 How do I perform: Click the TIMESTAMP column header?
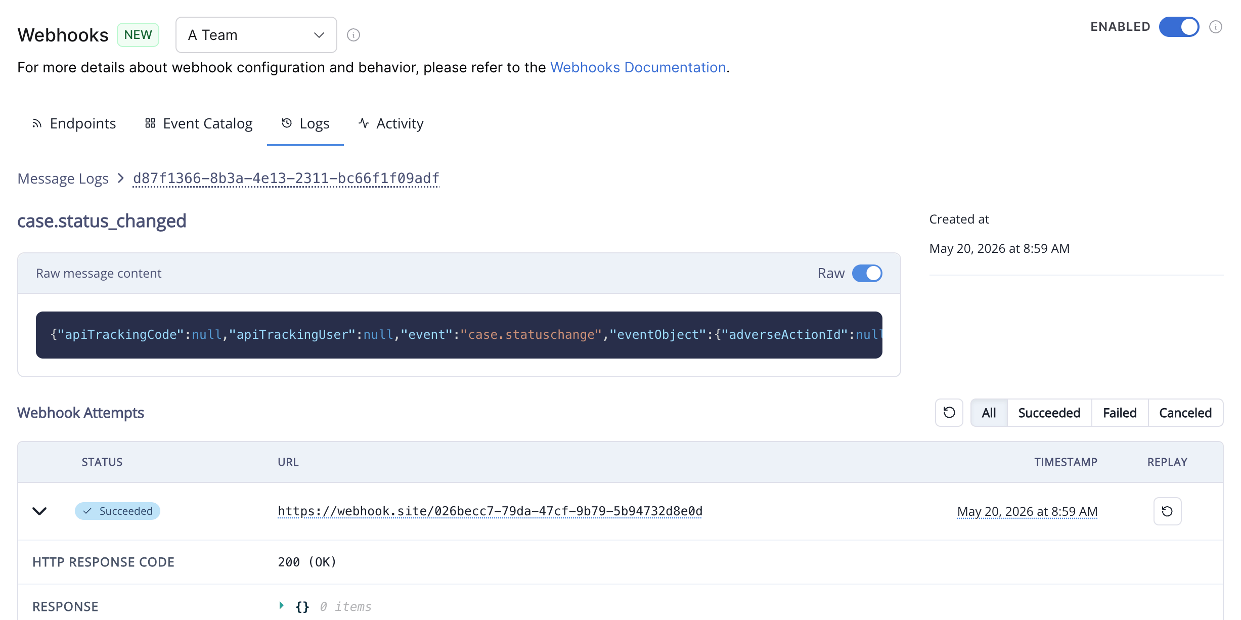(1066, 462)
